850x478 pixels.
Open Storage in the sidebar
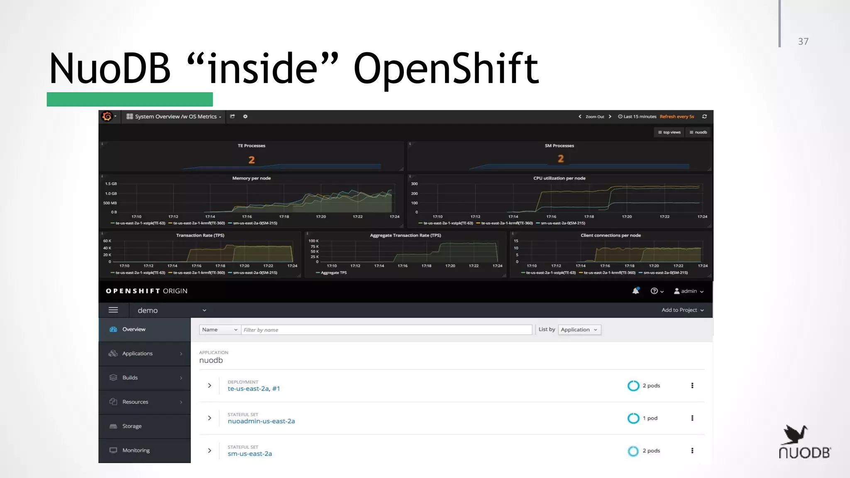[144, 426]
